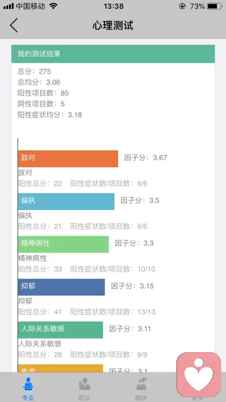The height and width of the screenshot is (402, 226).
Task: Select the 专业 tab icon
Action: (x=28, y=384)
